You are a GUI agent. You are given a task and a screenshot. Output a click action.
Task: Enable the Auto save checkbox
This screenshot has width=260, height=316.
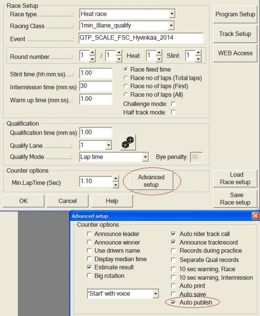(x=173, y=294)
